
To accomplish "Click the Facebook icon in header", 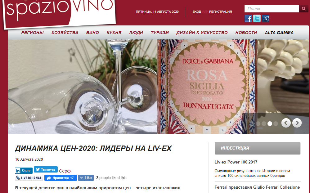I will coord(248,18).
